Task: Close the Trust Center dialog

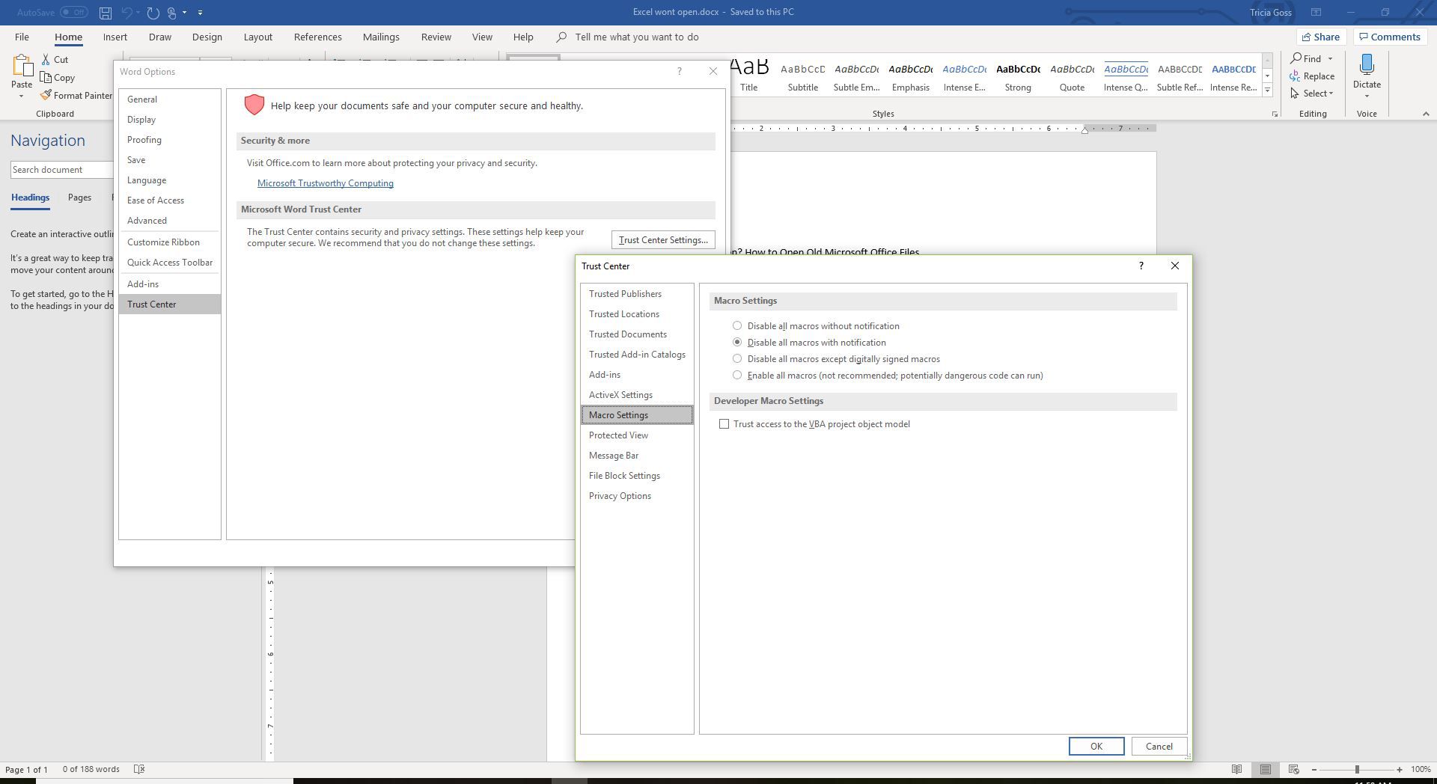Action: pyautogui.click(x=1175, y=266)
